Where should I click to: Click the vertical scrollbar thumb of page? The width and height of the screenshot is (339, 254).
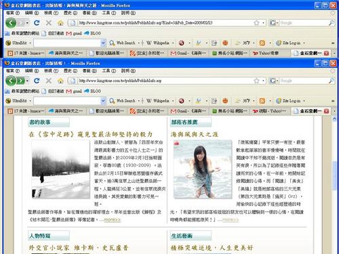tap(334, 175)
